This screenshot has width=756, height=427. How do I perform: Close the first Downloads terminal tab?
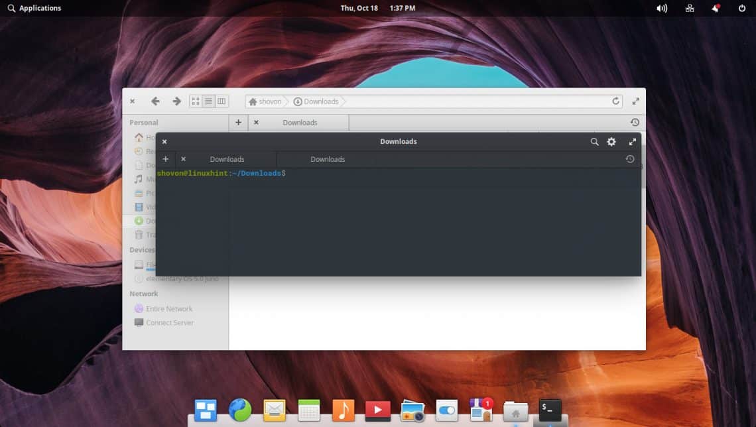click(x=184, y=159)
